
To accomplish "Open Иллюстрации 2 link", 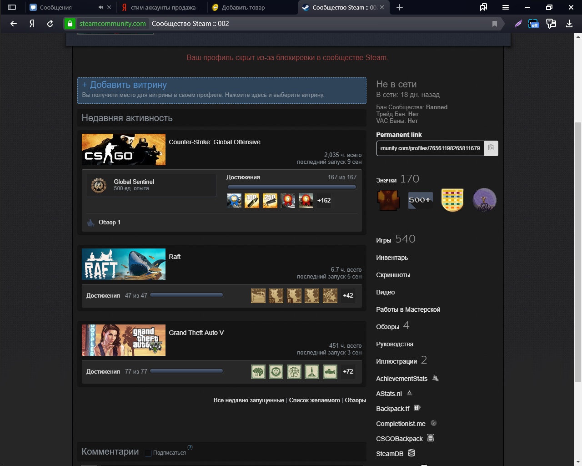I will click(x=401, y=360).
